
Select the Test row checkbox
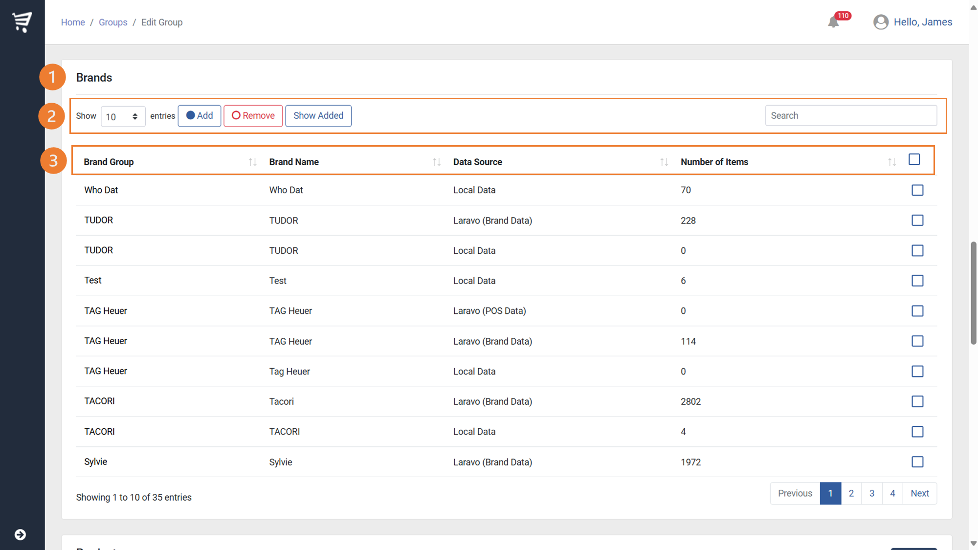[x=917, y=281]
